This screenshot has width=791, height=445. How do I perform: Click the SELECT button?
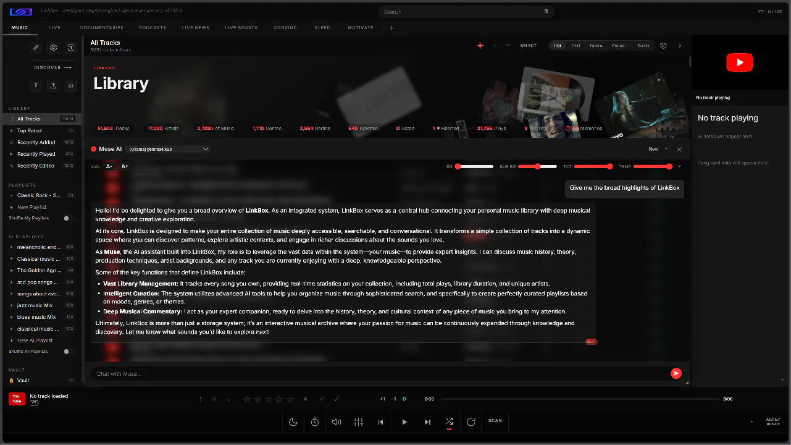point(529,46)
